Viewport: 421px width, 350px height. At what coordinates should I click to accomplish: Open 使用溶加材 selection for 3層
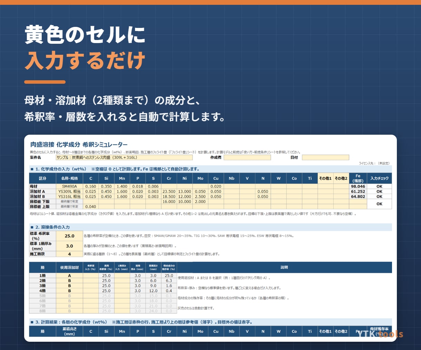[69, 286]
